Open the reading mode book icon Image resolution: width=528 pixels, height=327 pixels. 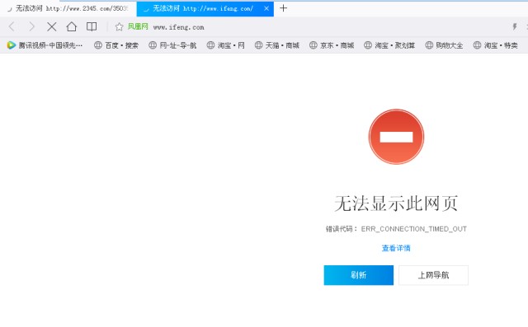pyautogui.click(x=92, y=26)
